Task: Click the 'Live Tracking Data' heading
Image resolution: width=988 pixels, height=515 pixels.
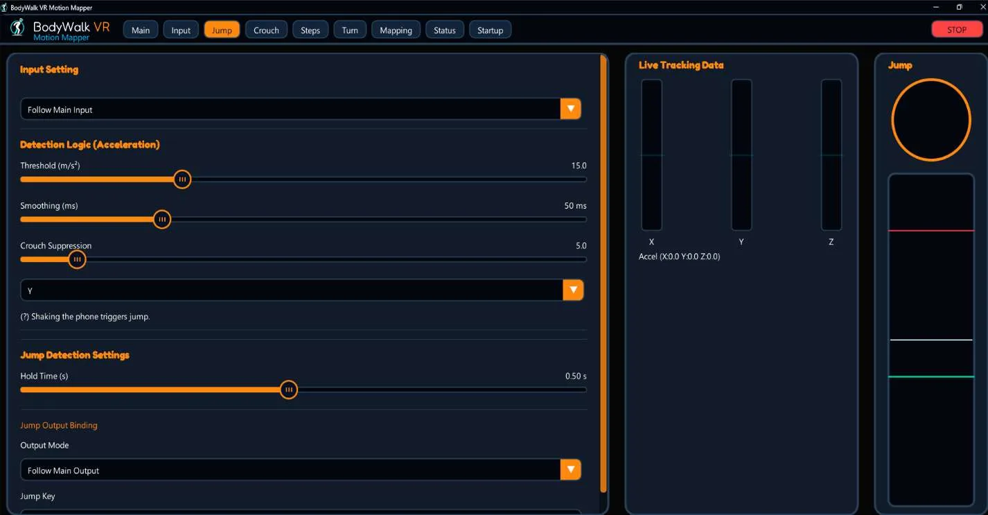Action: click(x=681, y=65)
